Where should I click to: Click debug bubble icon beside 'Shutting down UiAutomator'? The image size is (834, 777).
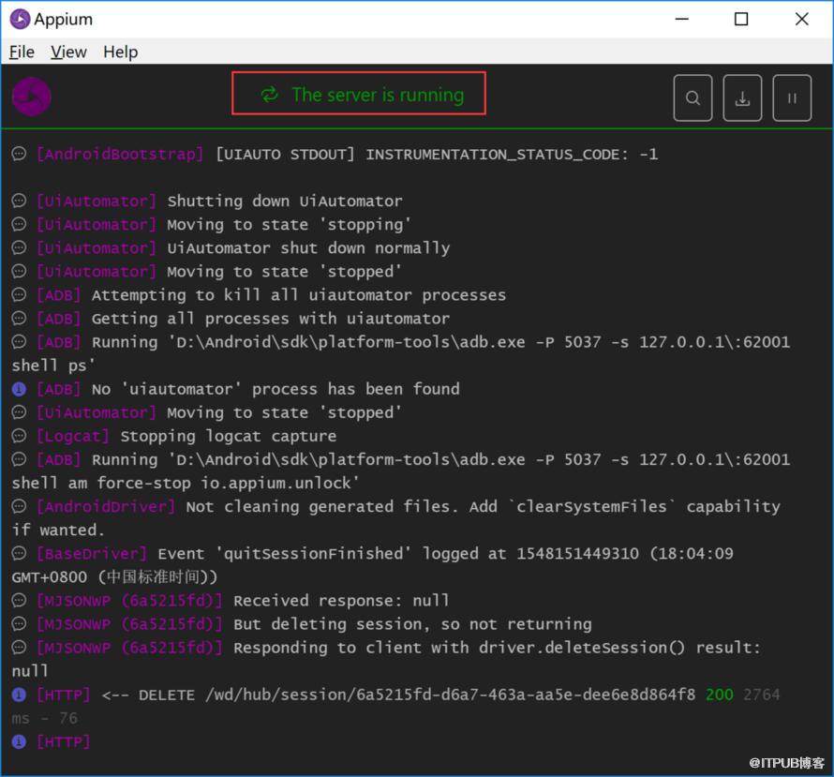tap(19, 201)
